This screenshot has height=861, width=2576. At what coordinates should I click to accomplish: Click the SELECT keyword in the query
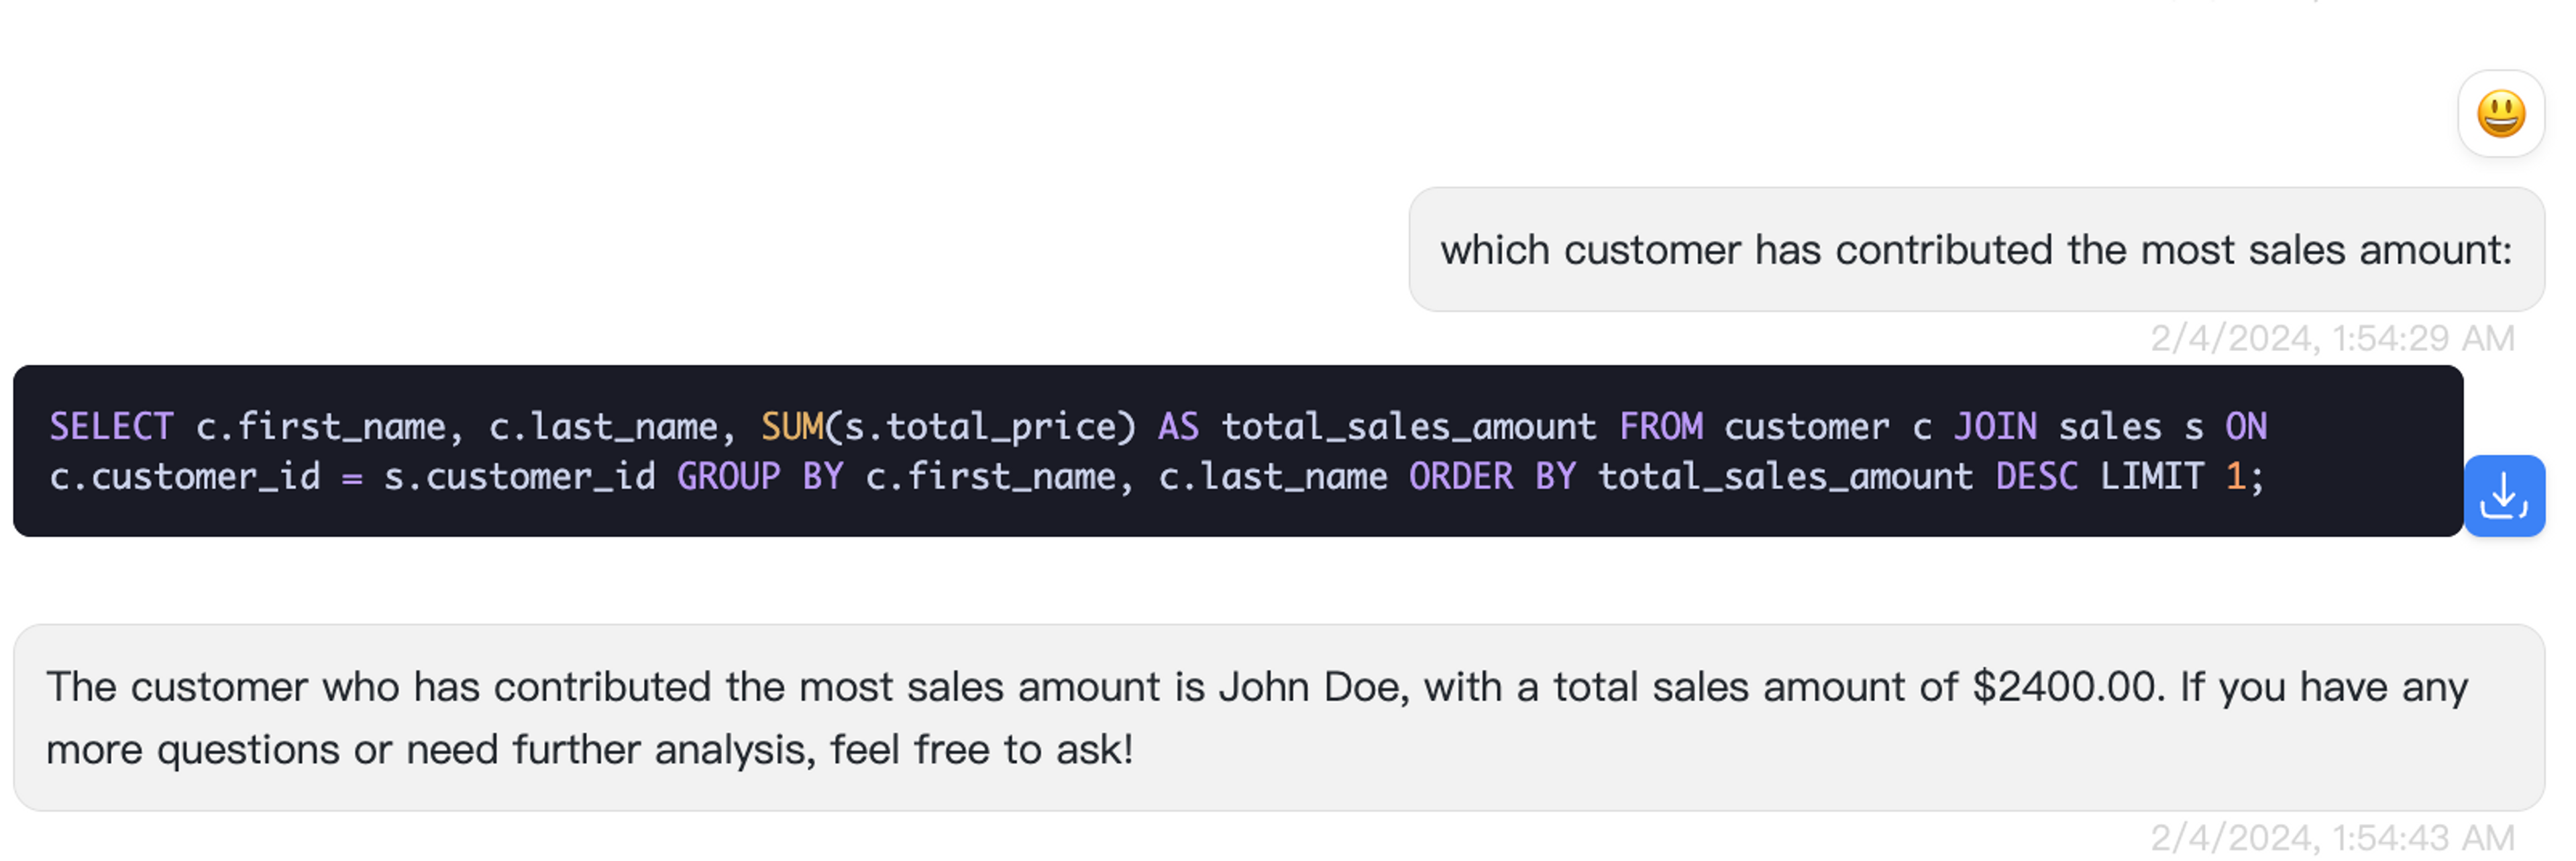click(x=111, y=427)
